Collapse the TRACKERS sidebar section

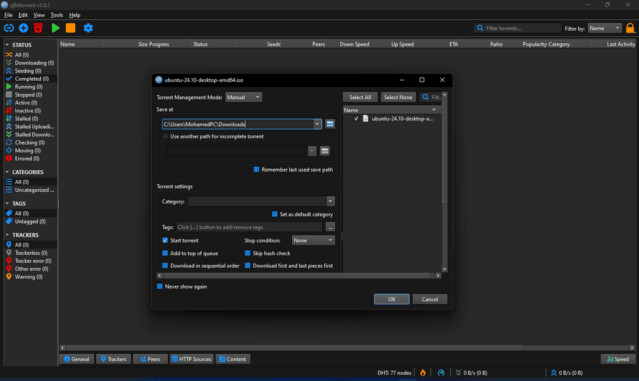[7, 235]
